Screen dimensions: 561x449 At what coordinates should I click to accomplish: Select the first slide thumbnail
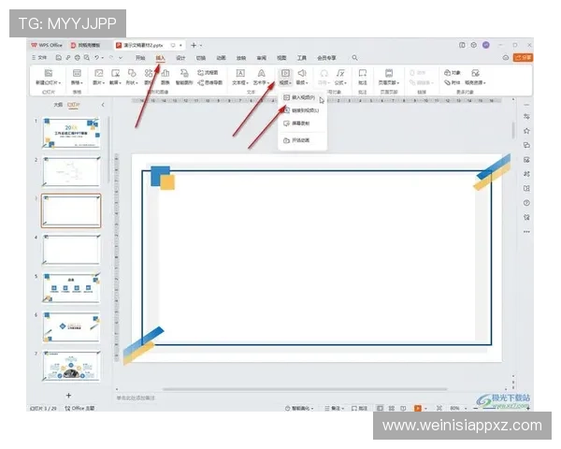tap(71, 134)
